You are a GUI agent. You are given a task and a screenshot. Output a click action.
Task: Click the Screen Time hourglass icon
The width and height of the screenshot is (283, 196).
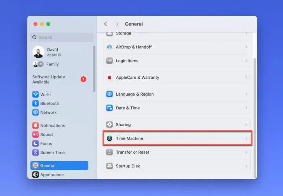35,152
